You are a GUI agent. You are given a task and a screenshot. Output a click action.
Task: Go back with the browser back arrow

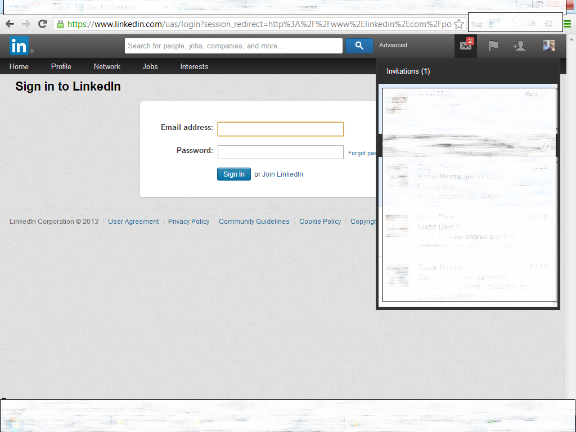pos(10,24)
